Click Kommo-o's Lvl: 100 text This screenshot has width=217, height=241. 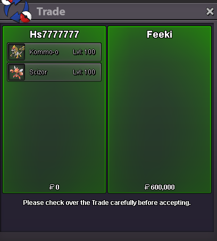84,52
